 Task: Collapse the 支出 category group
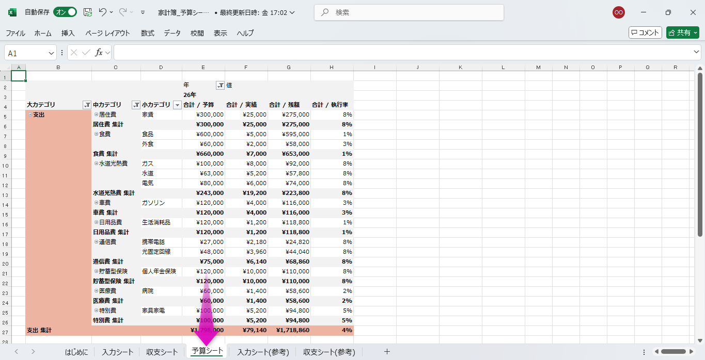pyautogui.click(x=30, y=114)
